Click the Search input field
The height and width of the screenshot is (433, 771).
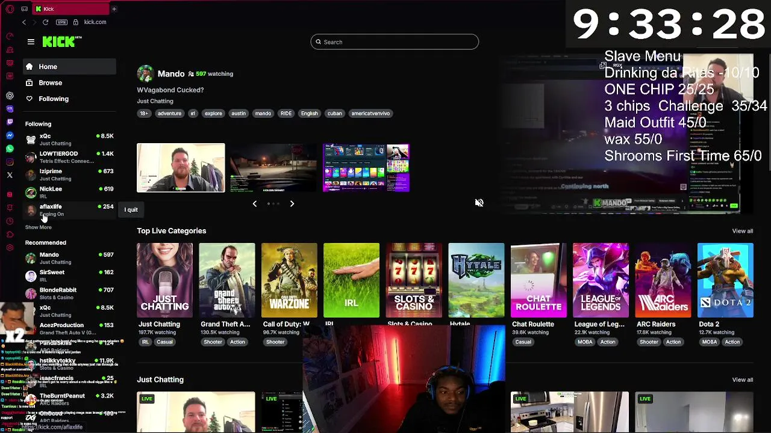tap(395, 42)
